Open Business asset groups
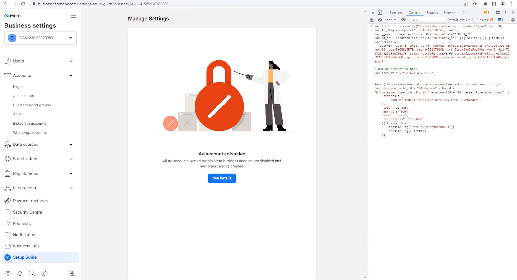 coord(32,105)
